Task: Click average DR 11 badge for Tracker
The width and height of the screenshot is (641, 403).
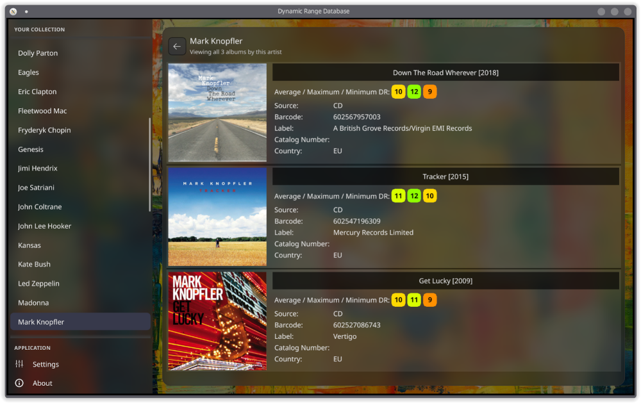Action: pyautogui.click(x=398, y=196)
